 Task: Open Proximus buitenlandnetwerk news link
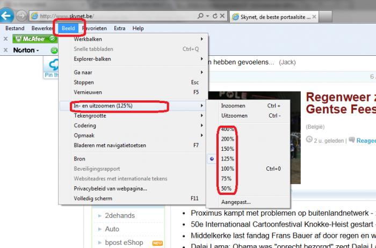click(280, 213)
